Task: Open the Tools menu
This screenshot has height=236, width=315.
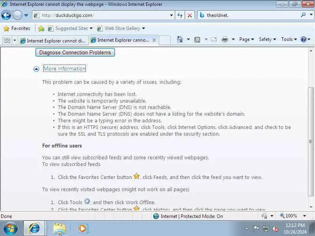Action: coord(289,39)
